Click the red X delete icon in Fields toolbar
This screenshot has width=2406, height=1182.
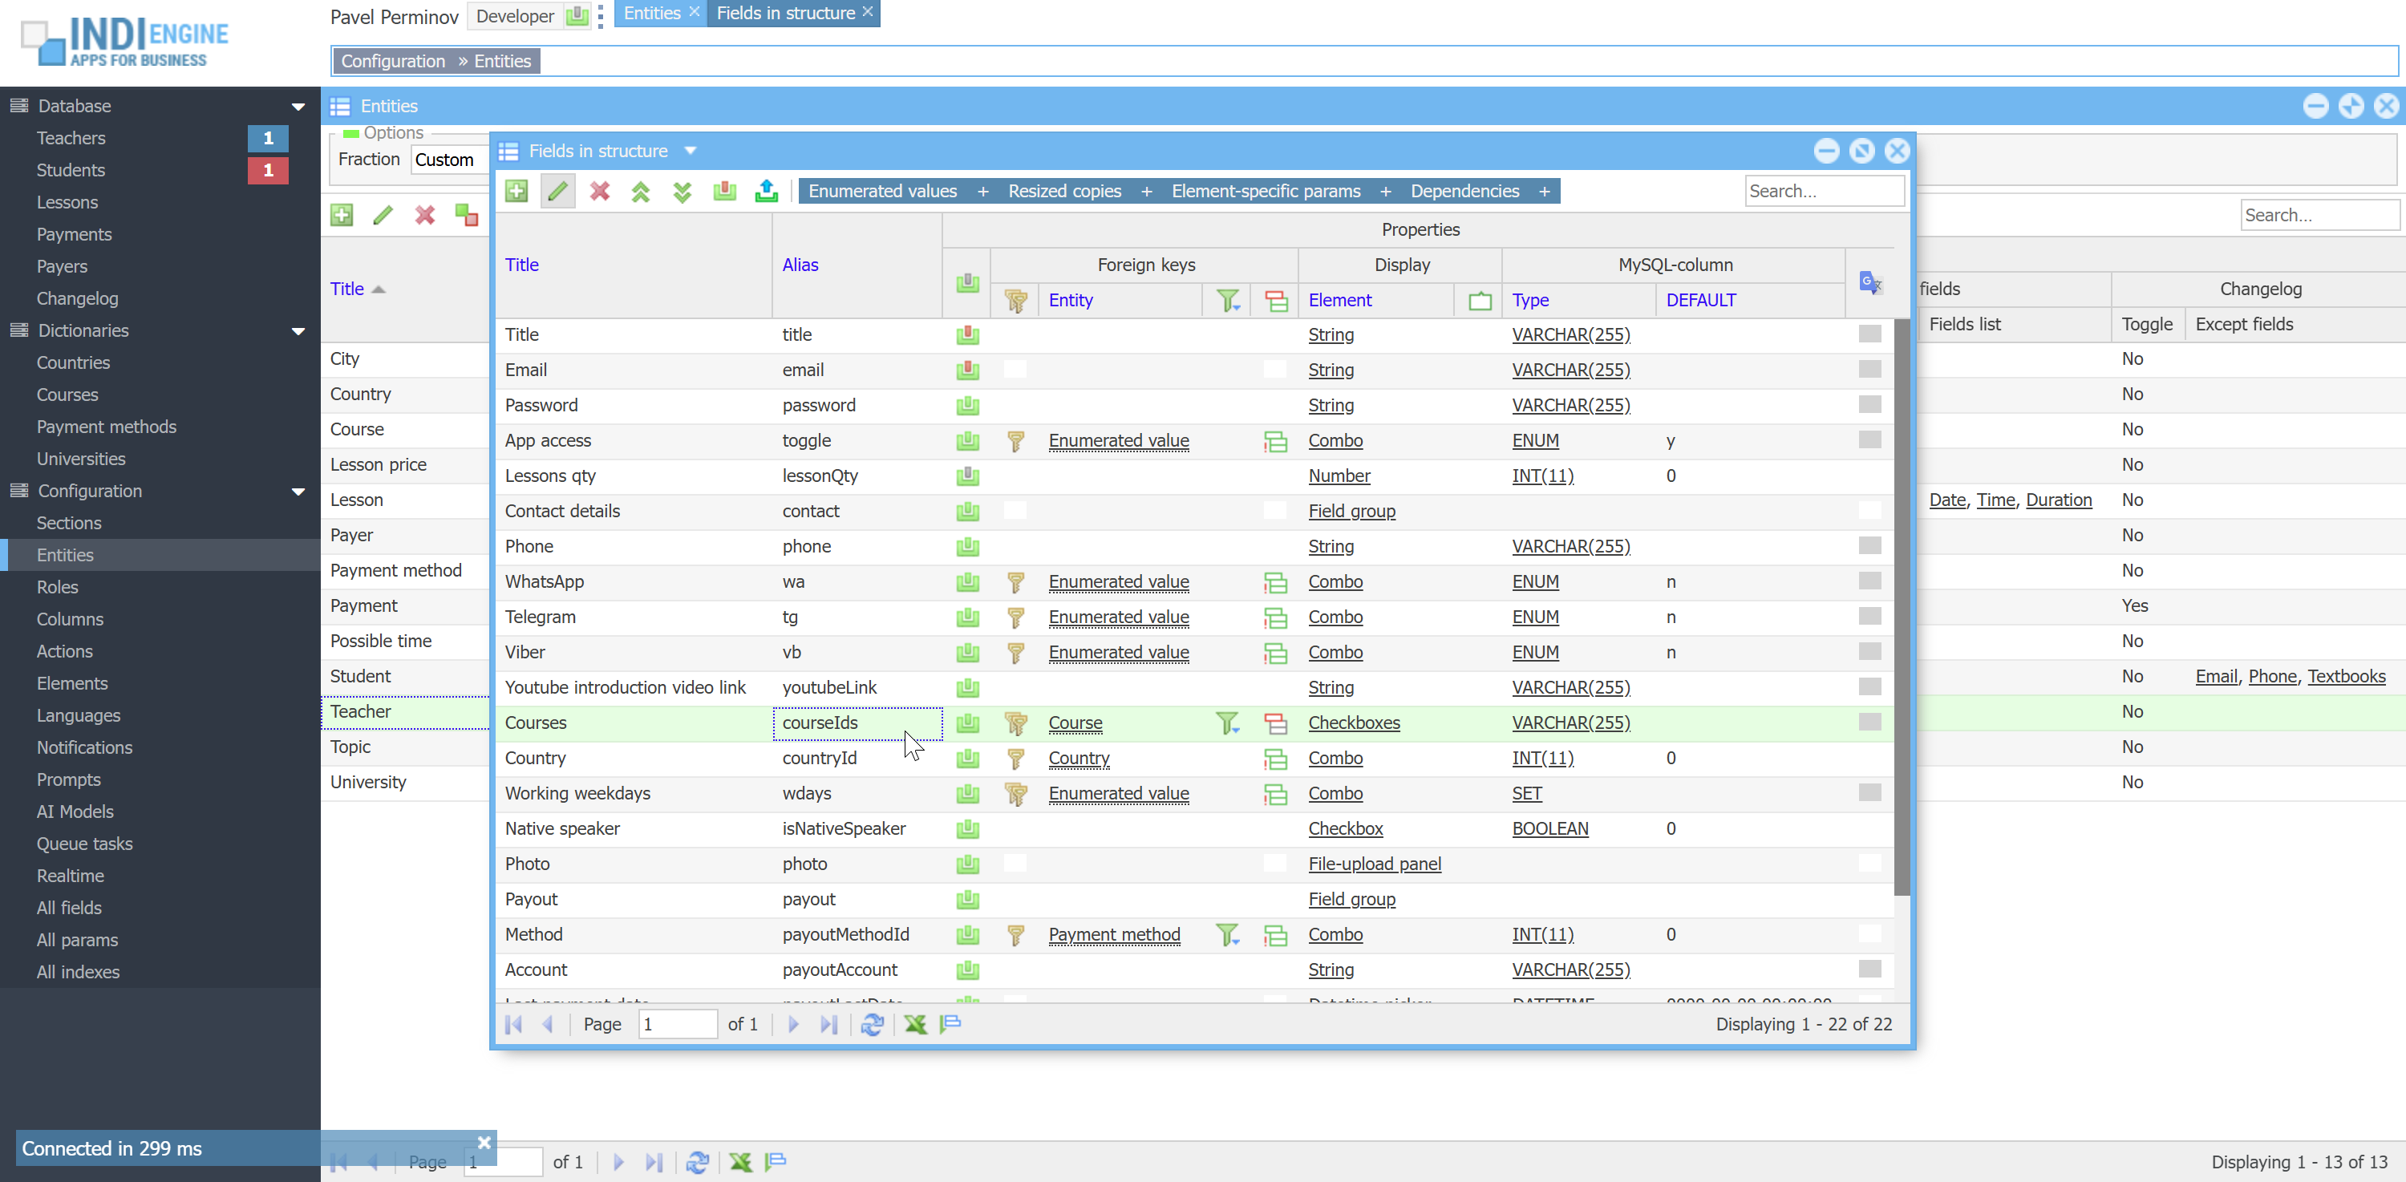(600, 192)
